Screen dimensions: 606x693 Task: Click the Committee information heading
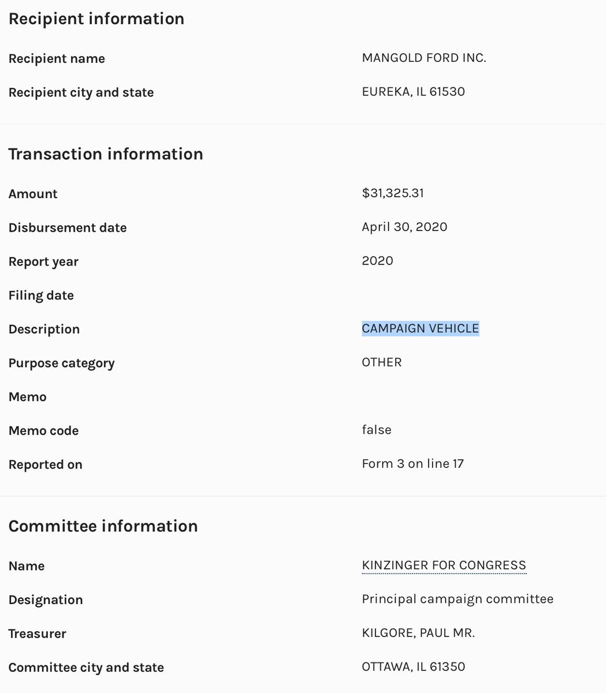(x=103, y=526)
